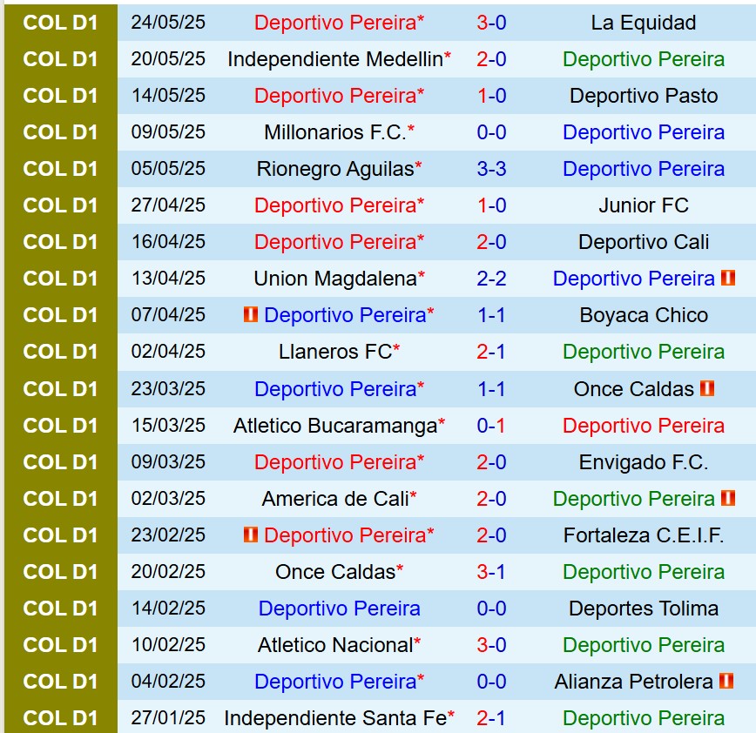Open the La Equidad team page

coord(643,23)
